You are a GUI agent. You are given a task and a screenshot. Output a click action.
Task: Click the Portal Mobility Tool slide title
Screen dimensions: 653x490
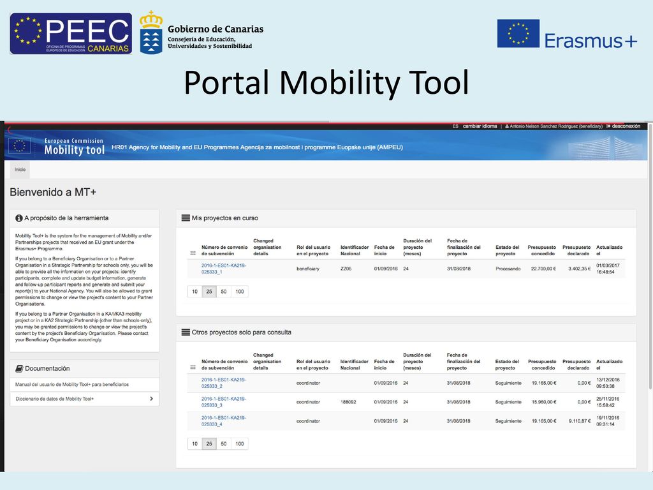click(326, 82)
